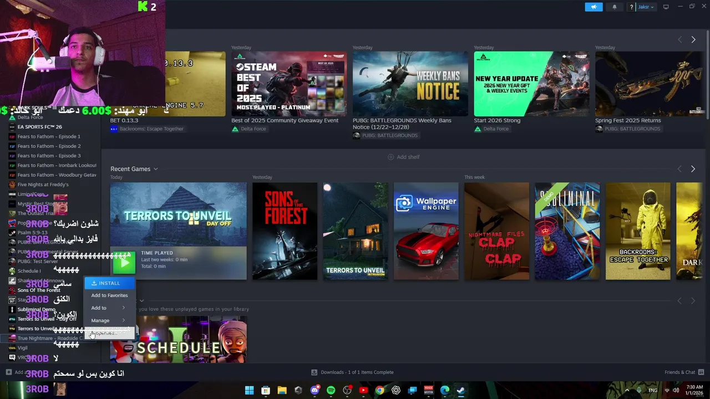Open the Jaksr account dropdown
Screen dimensions: 710x399
pyautogui.click(x=646, y=7)
